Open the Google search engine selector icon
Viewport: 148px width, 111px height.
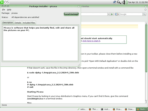[x=117, y=14]
